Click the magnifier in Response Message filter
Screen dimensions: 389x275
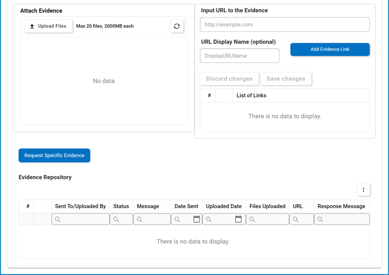click(x=320, y=219)
